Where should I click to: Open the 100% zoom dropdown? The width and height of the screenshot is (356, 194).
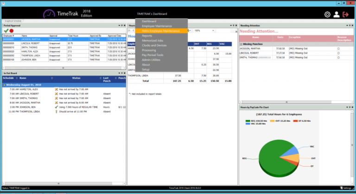212,31
